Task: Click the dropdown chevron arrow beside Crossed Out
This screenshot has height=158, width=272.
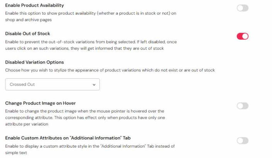Action: [x=94, y=84]
